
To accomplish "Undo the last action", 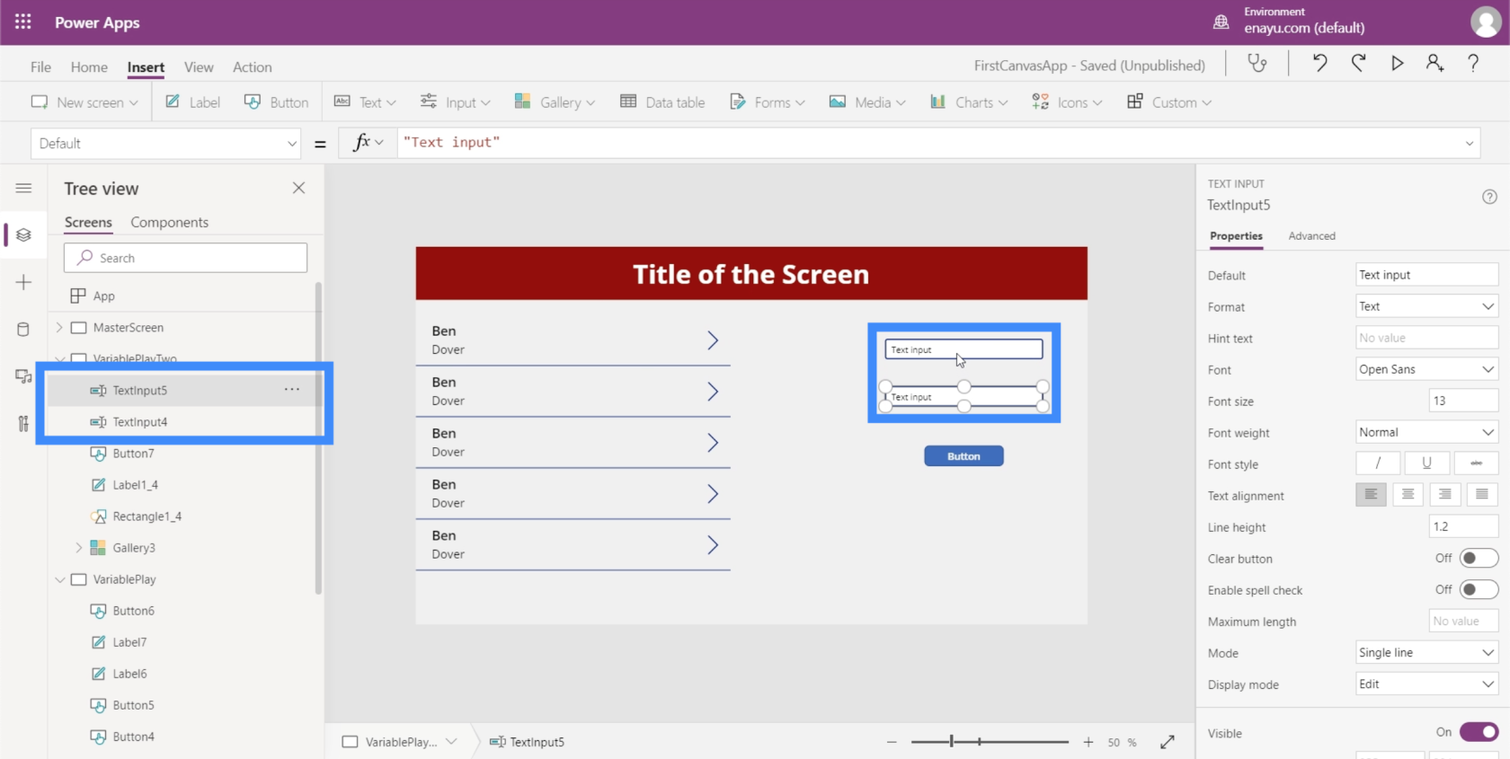I will [1319, 63].
